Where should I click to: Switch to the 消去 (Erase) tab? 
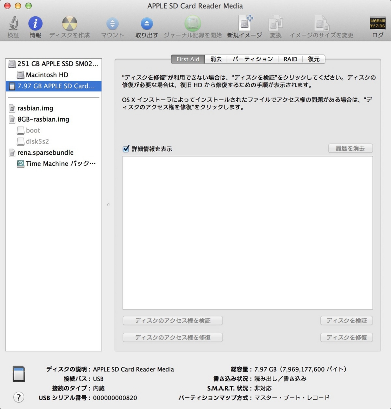[x=216, y=59]
